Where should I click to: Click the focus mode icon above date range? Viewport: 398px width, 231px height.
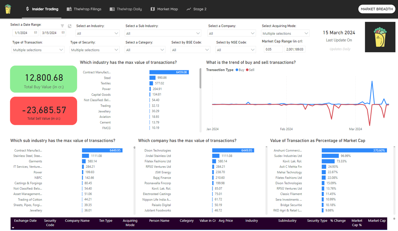(70, 26)
